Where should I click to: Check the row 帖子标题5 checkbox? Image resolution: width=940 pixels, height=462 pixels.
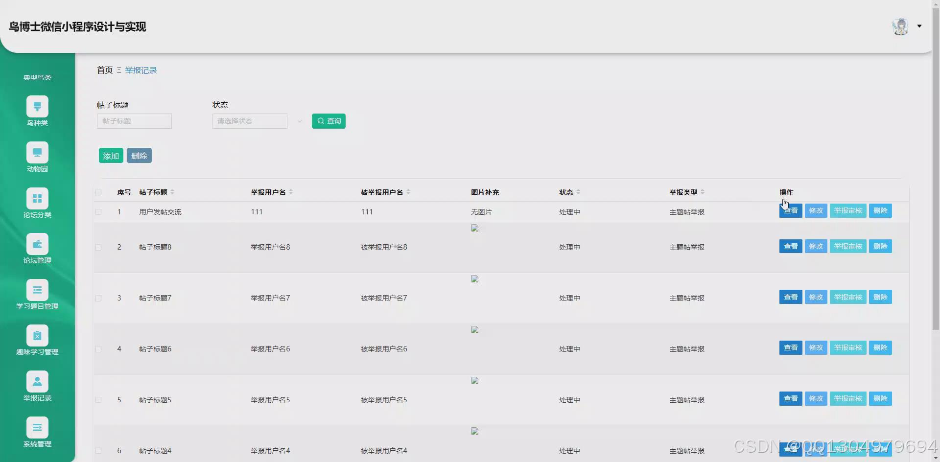coord(98,400)
